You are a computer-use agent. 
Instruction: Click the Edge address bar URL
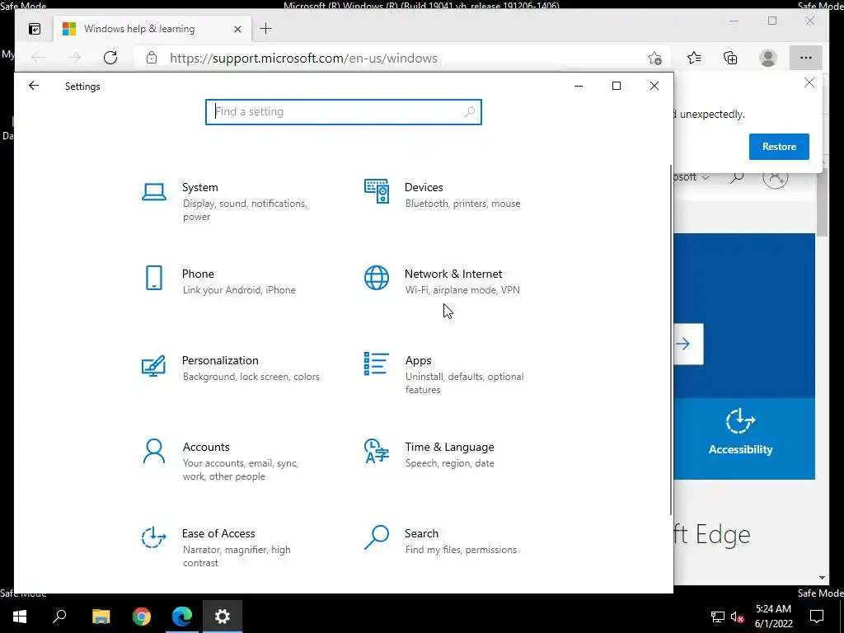pos(303,59)
